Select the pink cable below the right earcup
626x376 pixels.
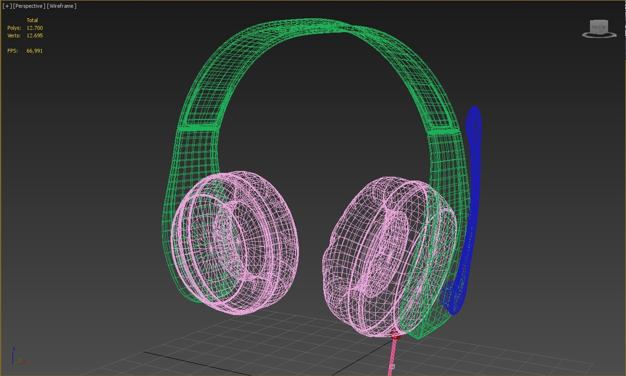pos(392,357)
